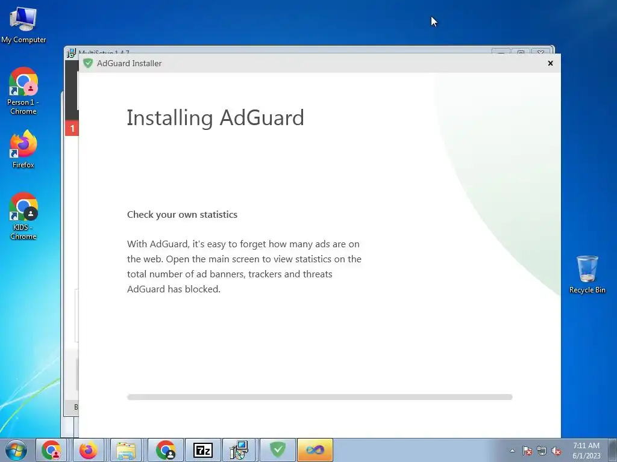Launch KIDS Chrome profile from taskbar
Screen dimensions: 617x462
pyautogui.click(x=166, y=450)
